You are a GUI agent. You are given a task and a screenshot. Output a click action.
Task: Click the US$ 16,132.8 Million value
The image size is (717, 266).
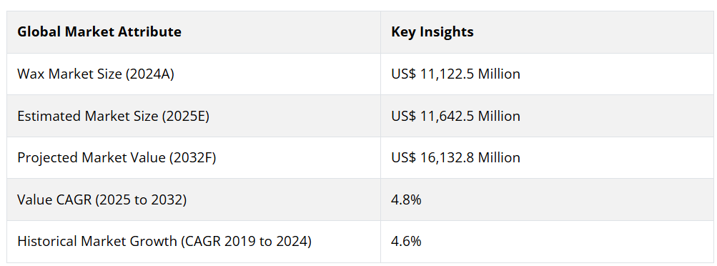(455, 158)
